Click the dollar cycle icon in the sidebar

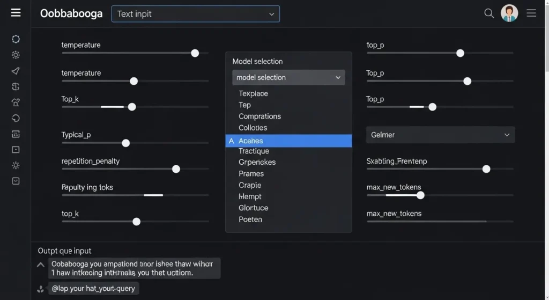[x=16, y=86]
